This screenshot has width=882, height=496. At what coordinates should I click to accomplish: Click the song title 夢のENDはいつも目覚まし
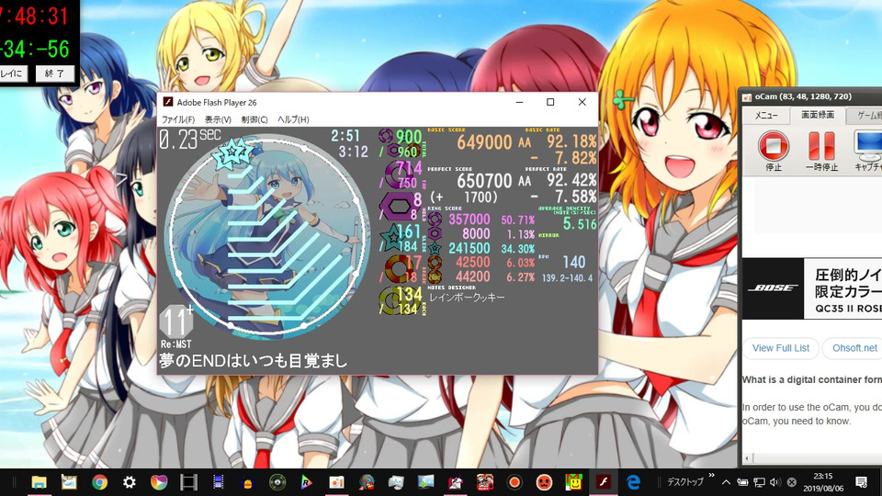point(254,360)
